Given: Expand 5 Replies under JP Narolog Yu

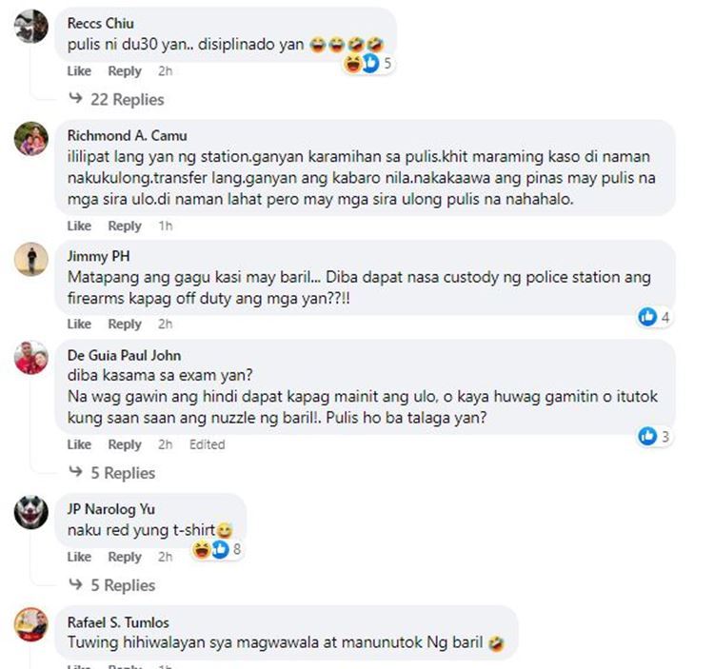Looking at the screenshot, I should 112,585.
